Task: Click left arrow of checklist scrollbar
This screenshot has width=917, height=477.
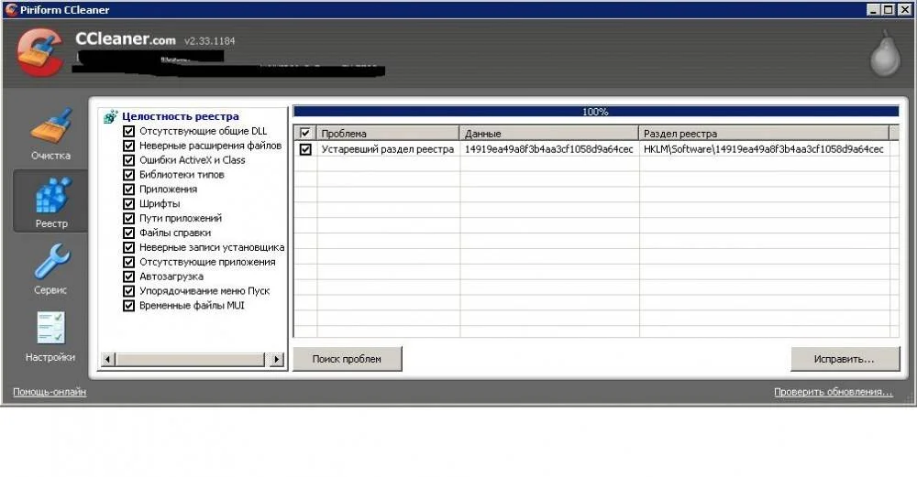Action: point(107,359)
